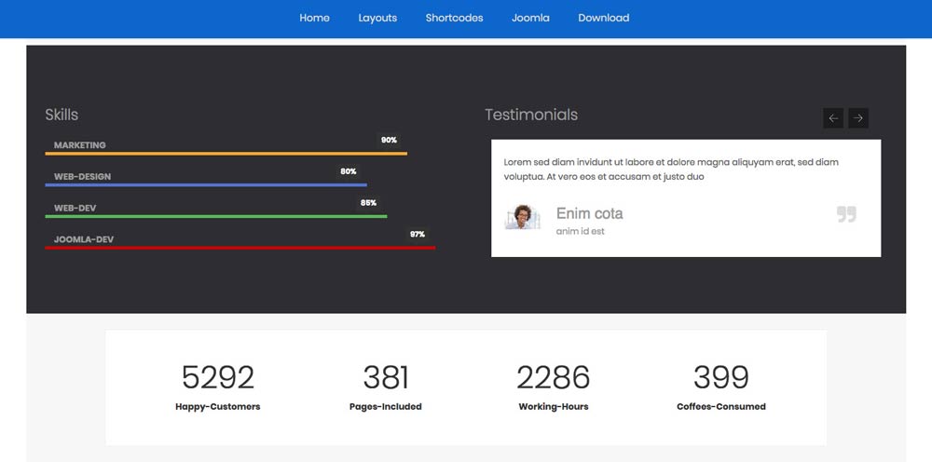Click the quotation mark icon in testimonial
932x475 pixels.
pos(845,215)
